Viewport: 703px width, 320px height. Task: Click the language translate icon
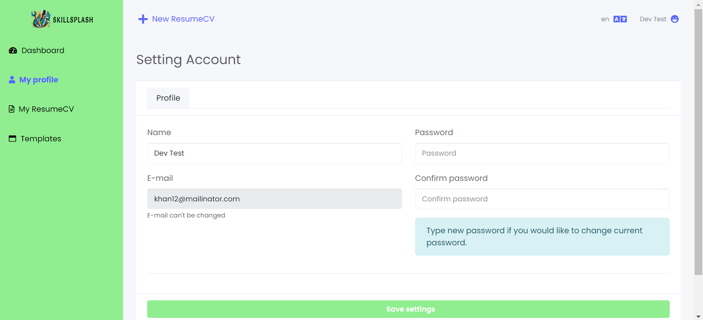620,19
